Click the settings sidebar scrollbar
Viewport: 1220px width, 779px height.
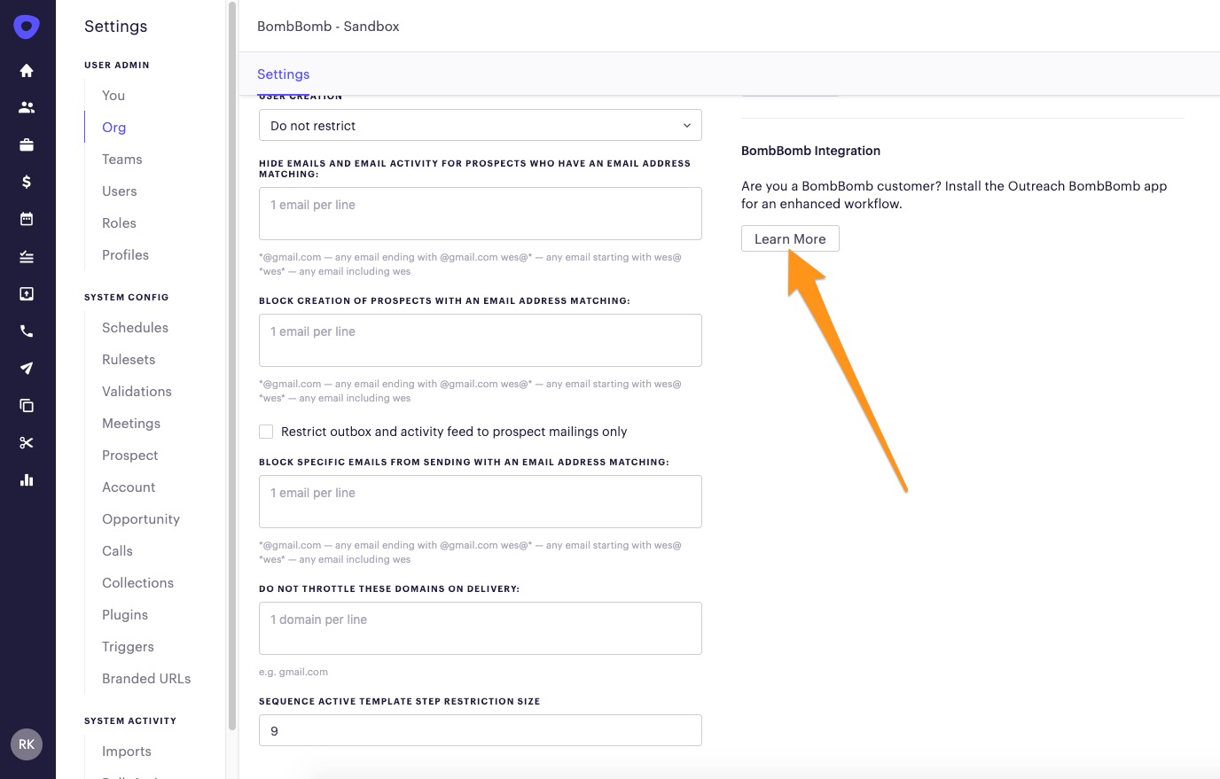click(x=232, y=365)
